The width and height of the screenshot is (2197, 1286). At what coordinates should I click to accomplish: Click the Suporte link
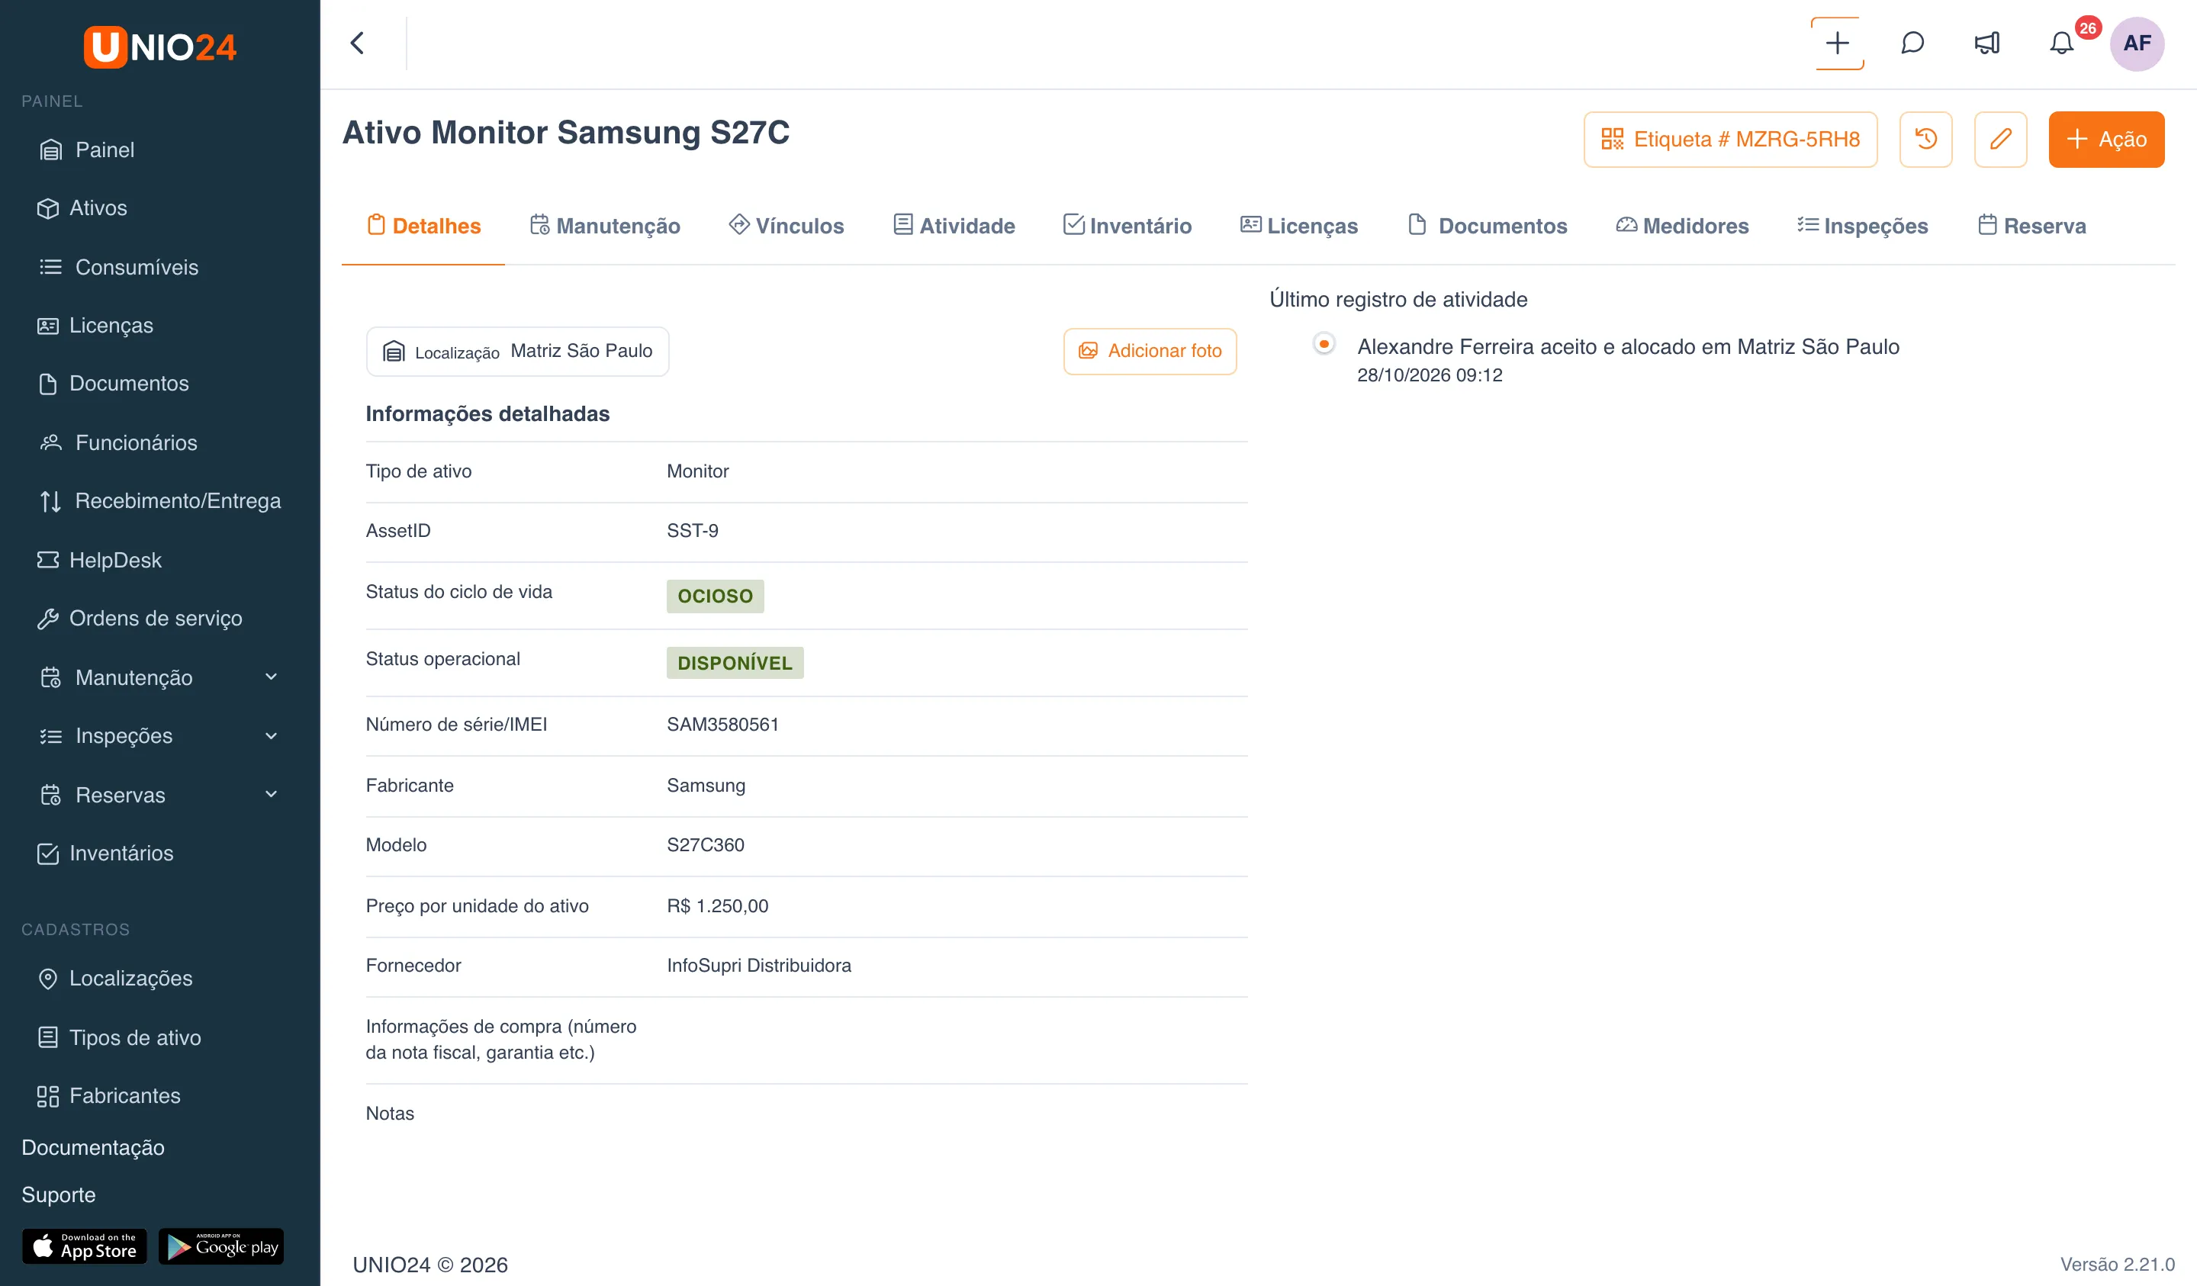pyautogui.click(x=59, y=1194)
